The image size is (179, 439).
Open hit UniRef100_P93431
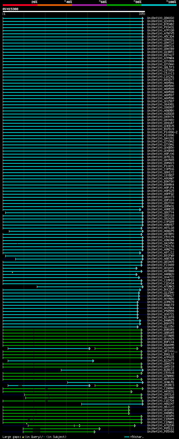(x=161, y=27)
